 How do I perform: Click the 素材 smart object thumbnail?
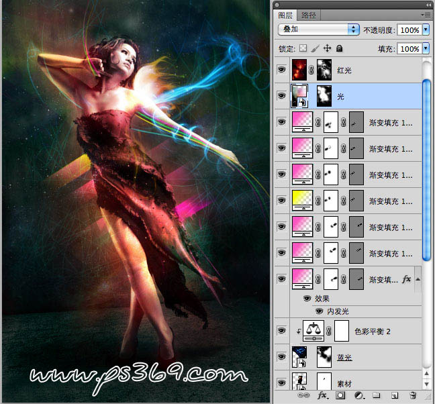[x=299, y=382]
